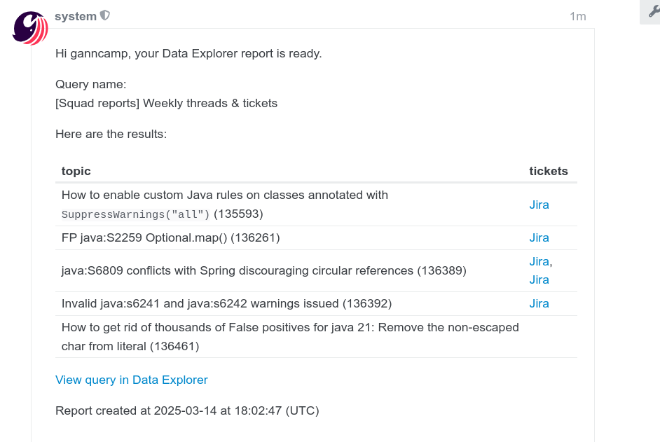
Task: Open second Jira link for java:S6809 row
Action: coord(539,280)
